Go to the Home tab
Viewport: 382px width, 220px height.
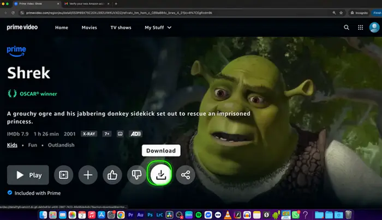click(61, 27)
